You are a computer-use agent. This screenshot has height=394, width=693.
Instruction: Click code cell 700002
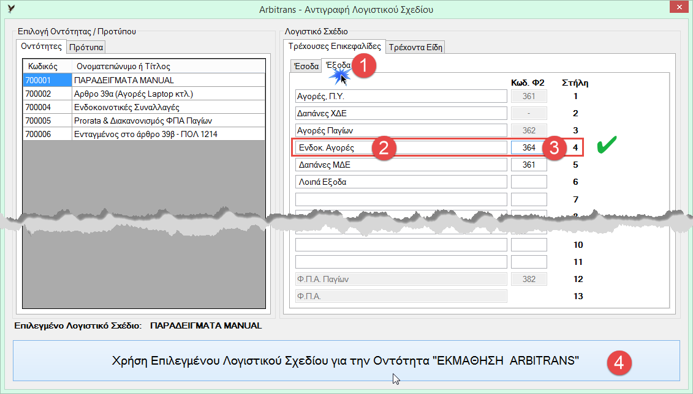pos(47,94)
